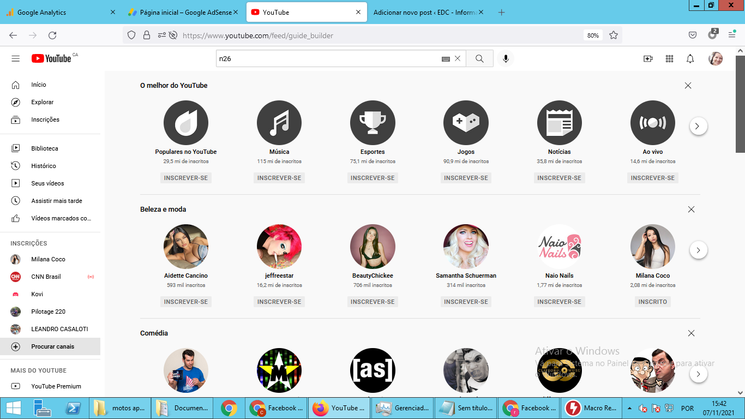Click the YouTube logo

pos(51,58)
